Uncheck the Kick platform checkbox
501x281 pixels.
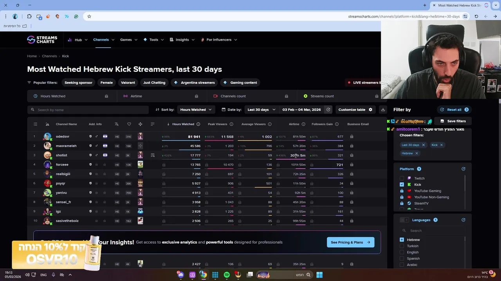[402, 185]
